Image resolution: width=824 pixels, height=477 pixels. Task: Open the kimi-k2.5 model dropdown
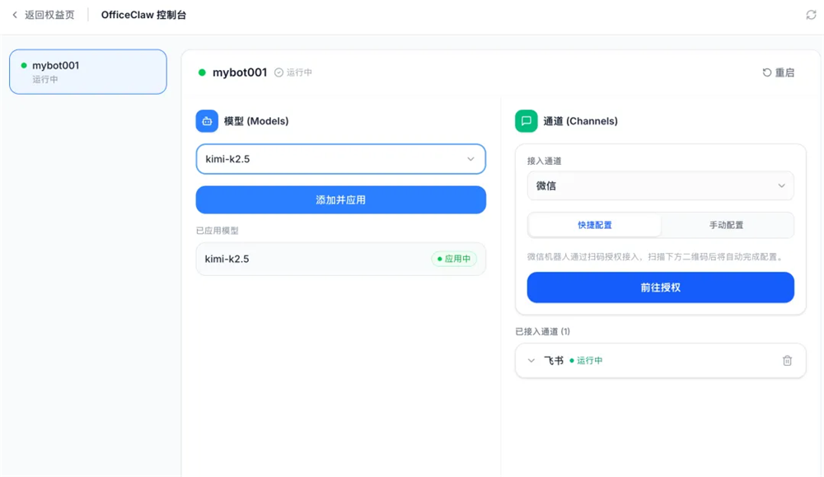[340, 159]
